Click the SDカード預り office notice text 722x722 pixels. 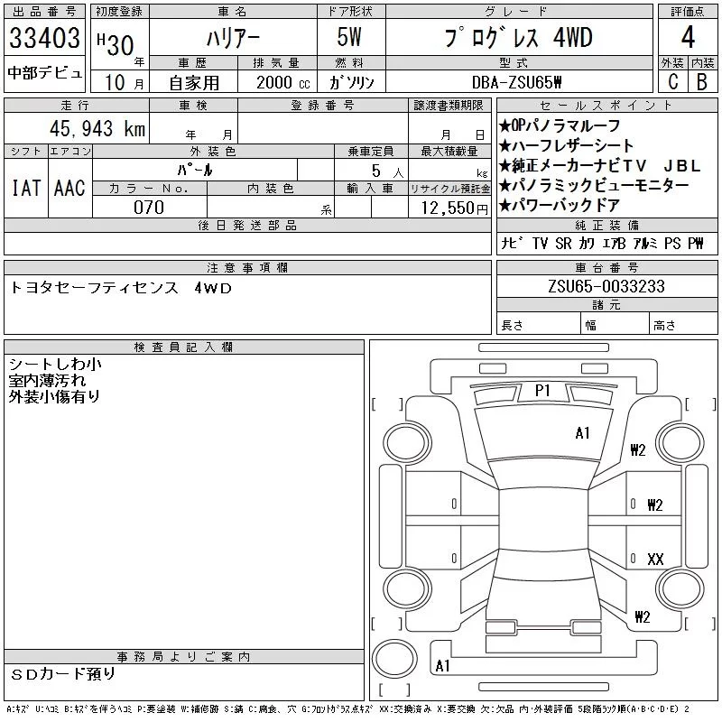[63, 674]
